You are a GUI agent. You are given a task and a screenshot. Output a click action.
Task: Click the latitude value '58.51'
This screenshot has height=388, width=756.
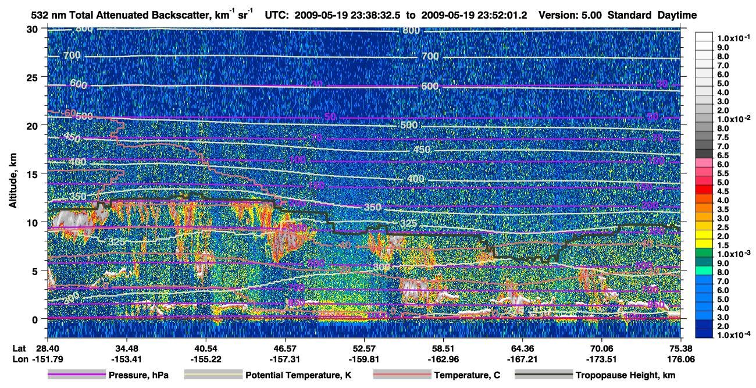click(443, 347)
